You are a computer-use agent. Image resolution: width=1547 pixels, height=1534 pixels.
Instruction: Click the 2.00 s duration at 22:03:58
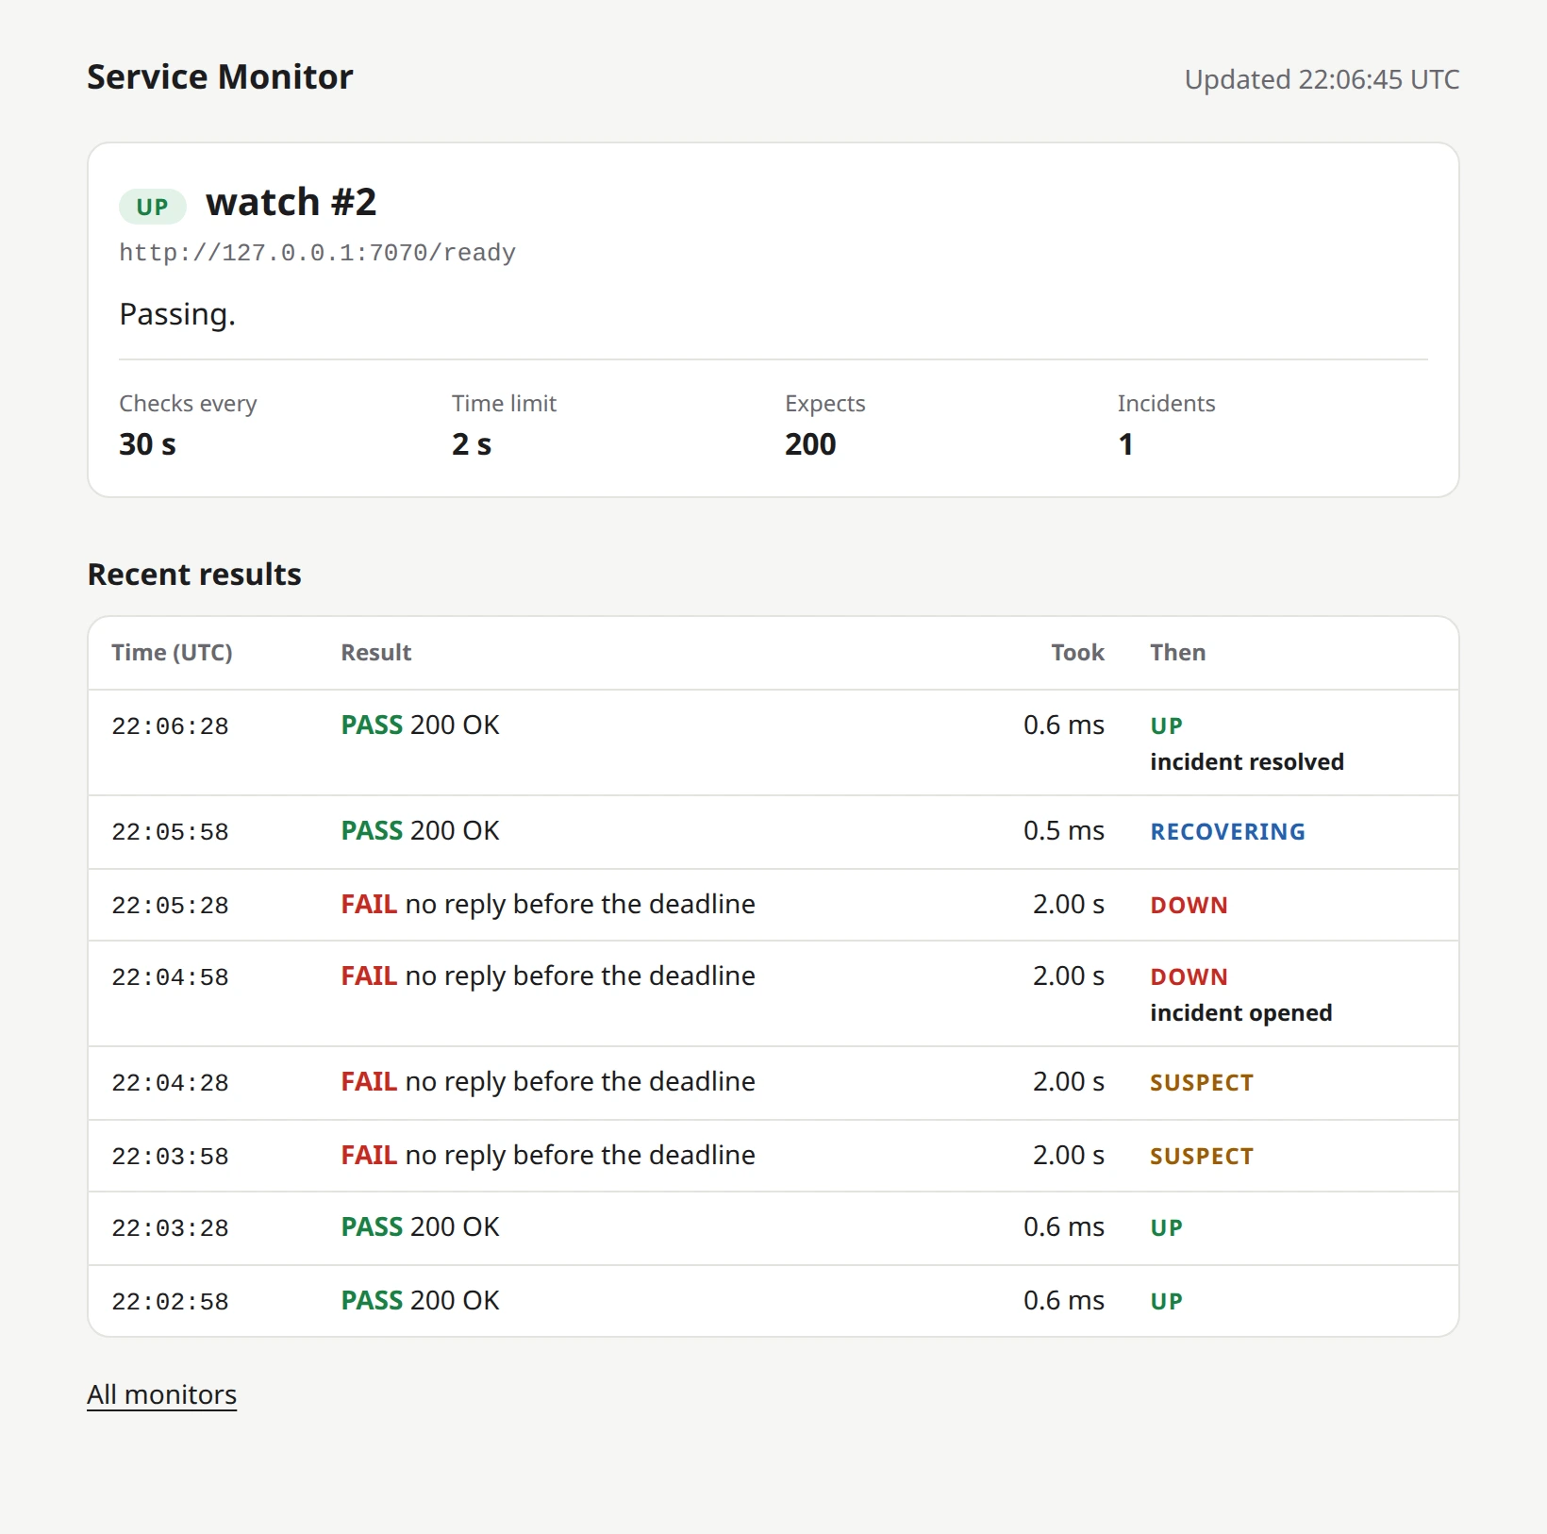point(1068,1156)
